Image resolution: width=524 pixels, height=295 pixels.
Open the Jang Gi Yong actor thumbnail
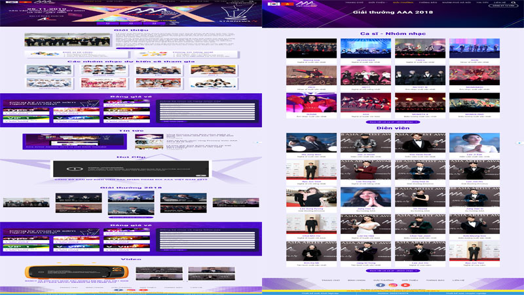point(365,251)
